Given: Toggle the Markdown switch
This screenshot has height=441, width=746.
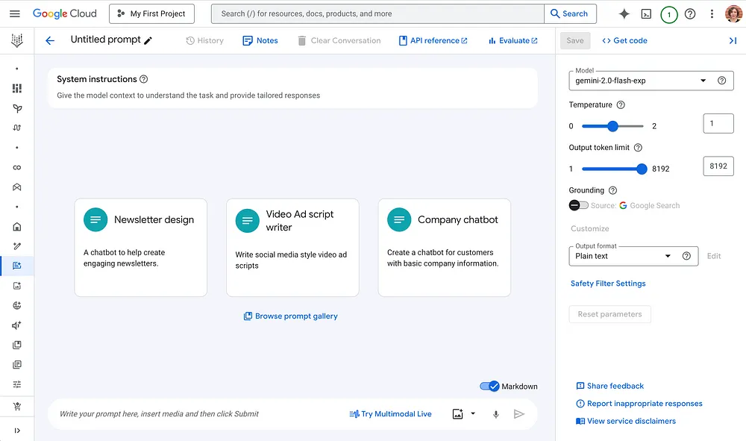Looking at the screenshot, I should [489, 386].
